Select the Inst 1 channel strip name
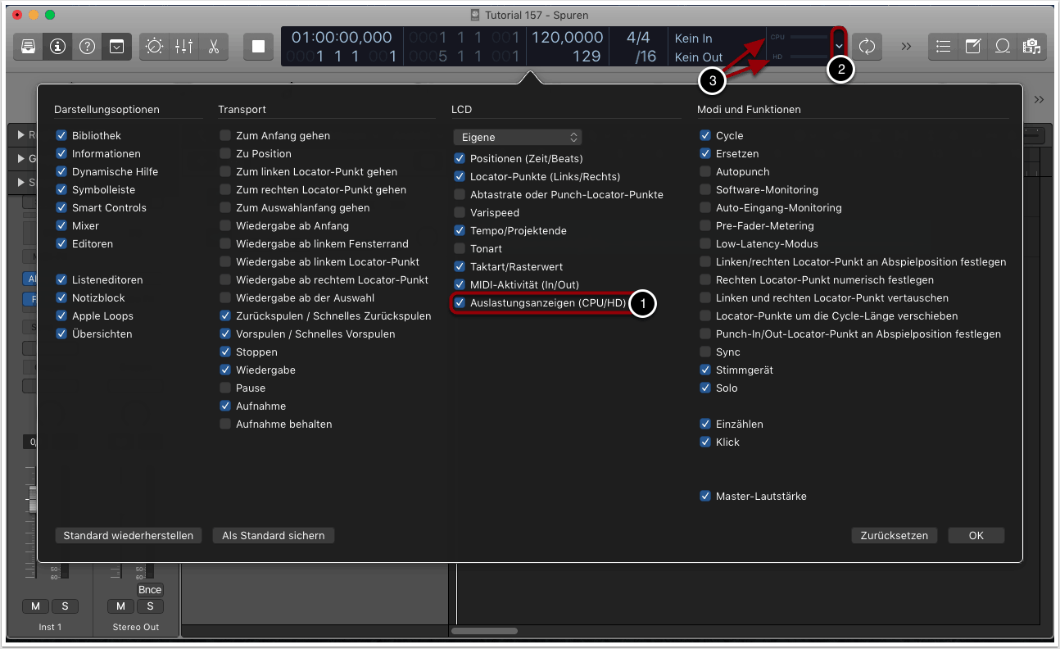The width and height of the screenshot is (1060, 649). (x=50, y=627)
